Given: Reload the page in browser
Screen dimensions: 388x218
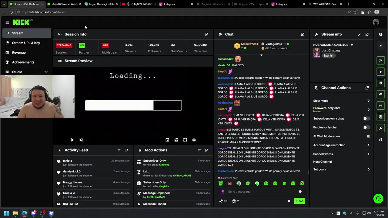Looking at the screenshot, I should (11, 12).
